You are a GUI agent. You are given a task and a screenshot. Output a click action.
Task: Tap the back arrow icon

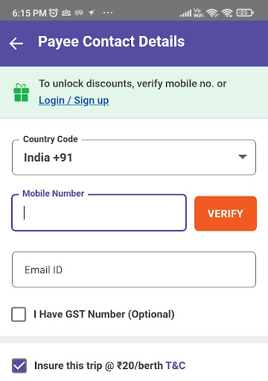pyautogui.click(x=16, y=43)
